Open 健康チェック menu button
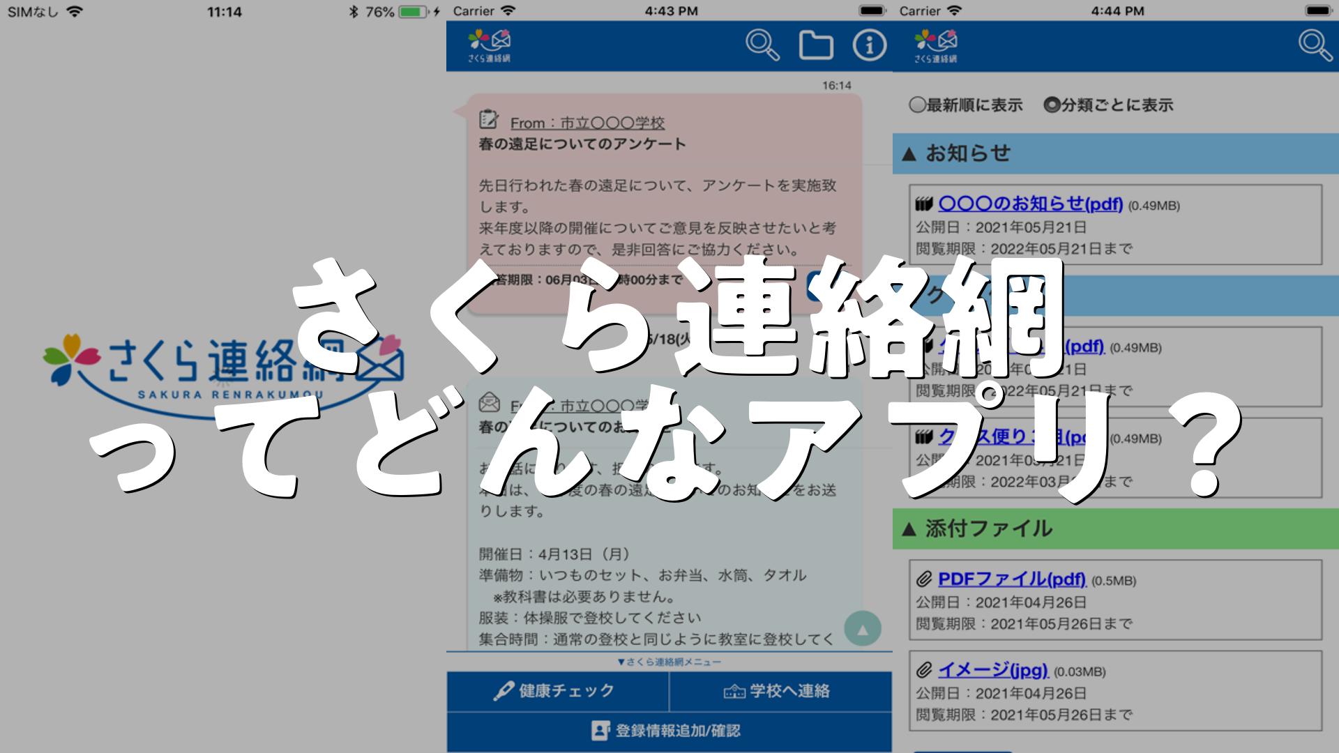The image size is (1339, 753). pyautogui.click(x=557, y=691)
